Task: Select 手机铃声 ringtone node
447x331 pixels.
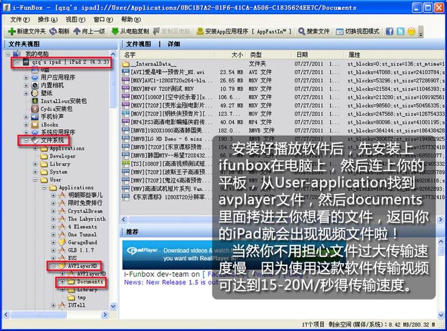Action: click(52, 116)
